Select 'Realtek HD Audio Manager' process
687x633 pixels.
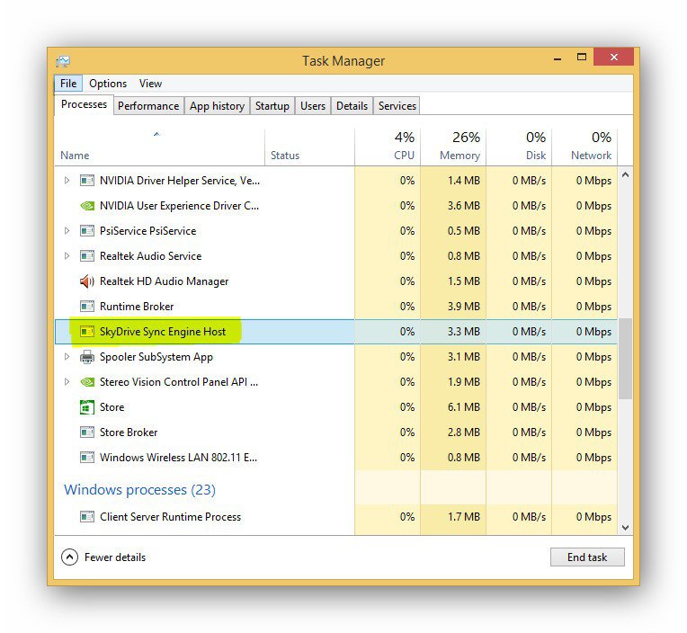coord(165,281)
